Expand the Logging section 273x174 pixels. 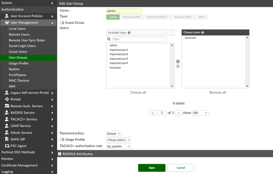pyautogui.click(x=28, y=172)
